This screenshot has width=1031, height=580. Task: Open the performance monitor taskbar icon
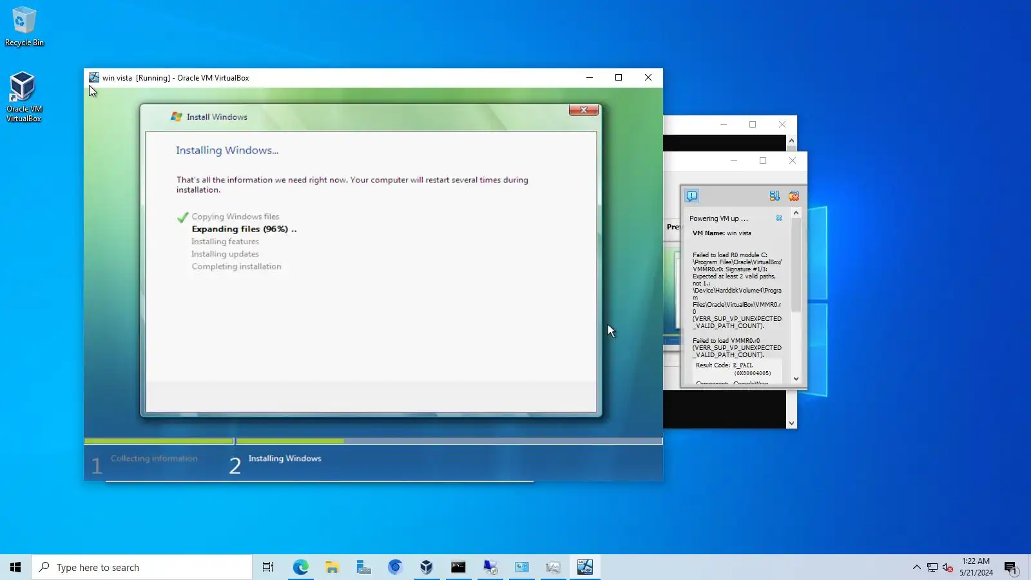coord(553,567)
